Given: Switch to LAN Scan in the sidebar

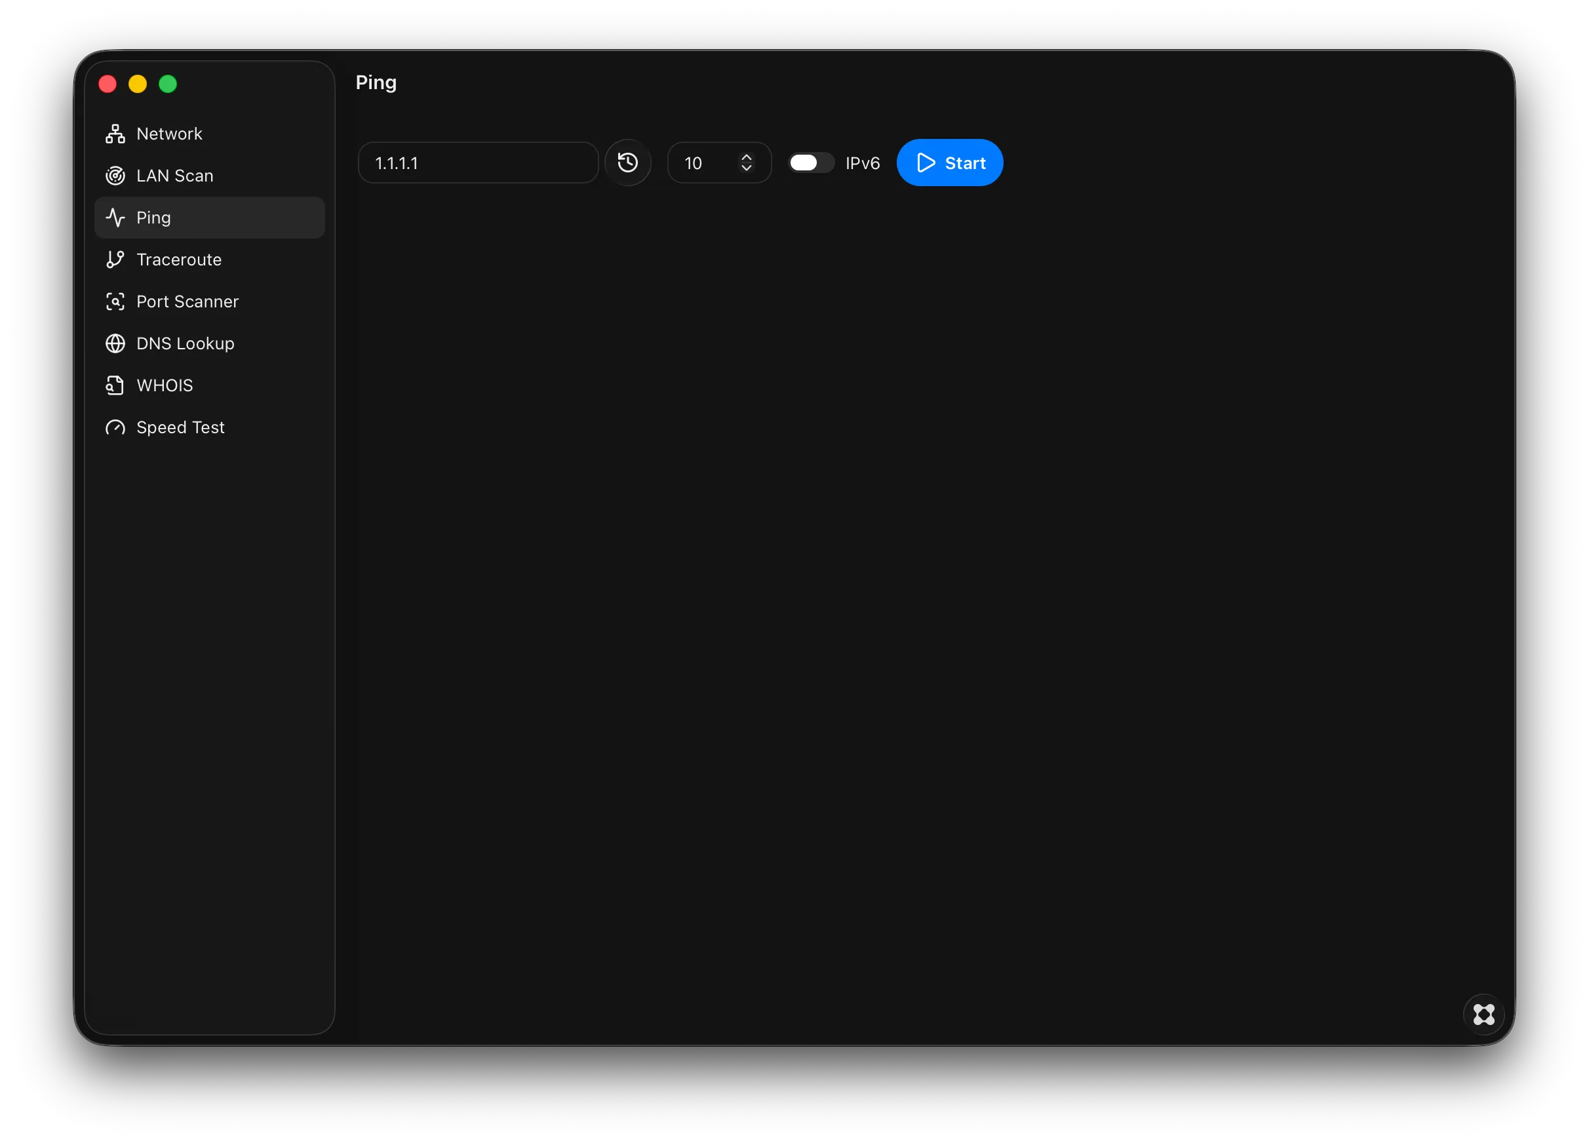Looking at the screenshot, I should [210, 176].
